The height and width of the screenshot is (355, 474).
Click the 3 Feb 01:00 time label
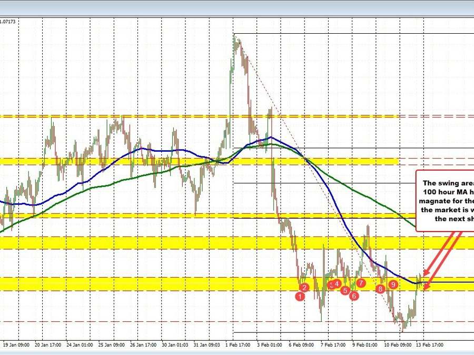(x=271, y=345)
